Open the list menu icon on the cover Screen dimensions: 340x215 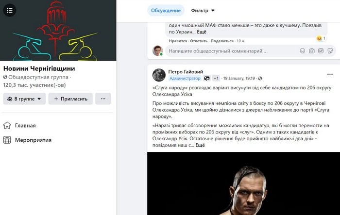[10, 10]
